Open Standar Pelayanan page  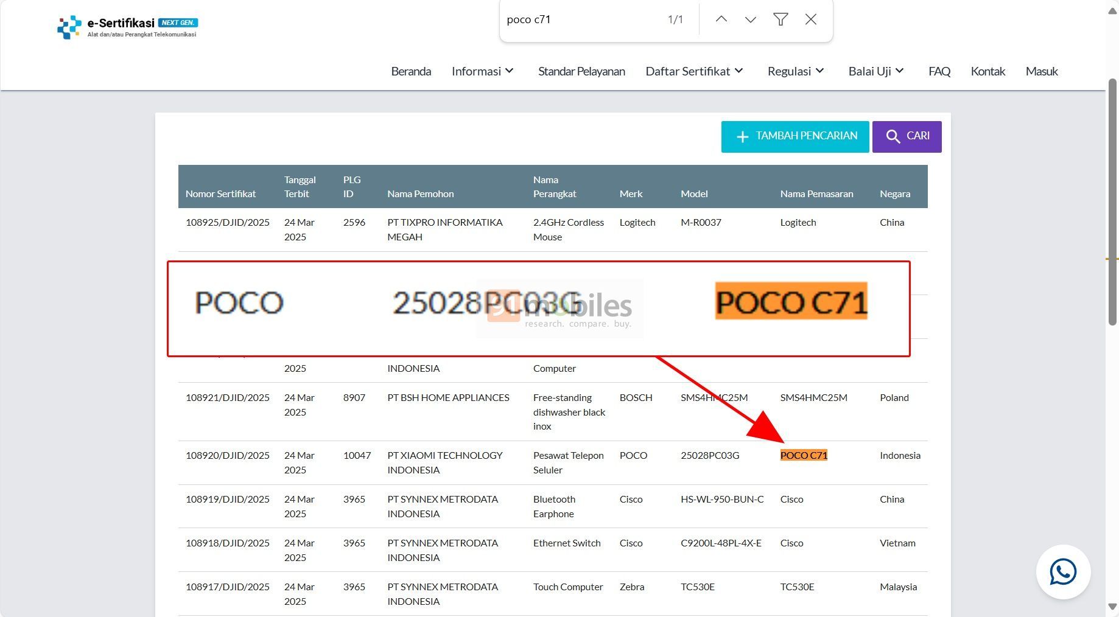581,71
